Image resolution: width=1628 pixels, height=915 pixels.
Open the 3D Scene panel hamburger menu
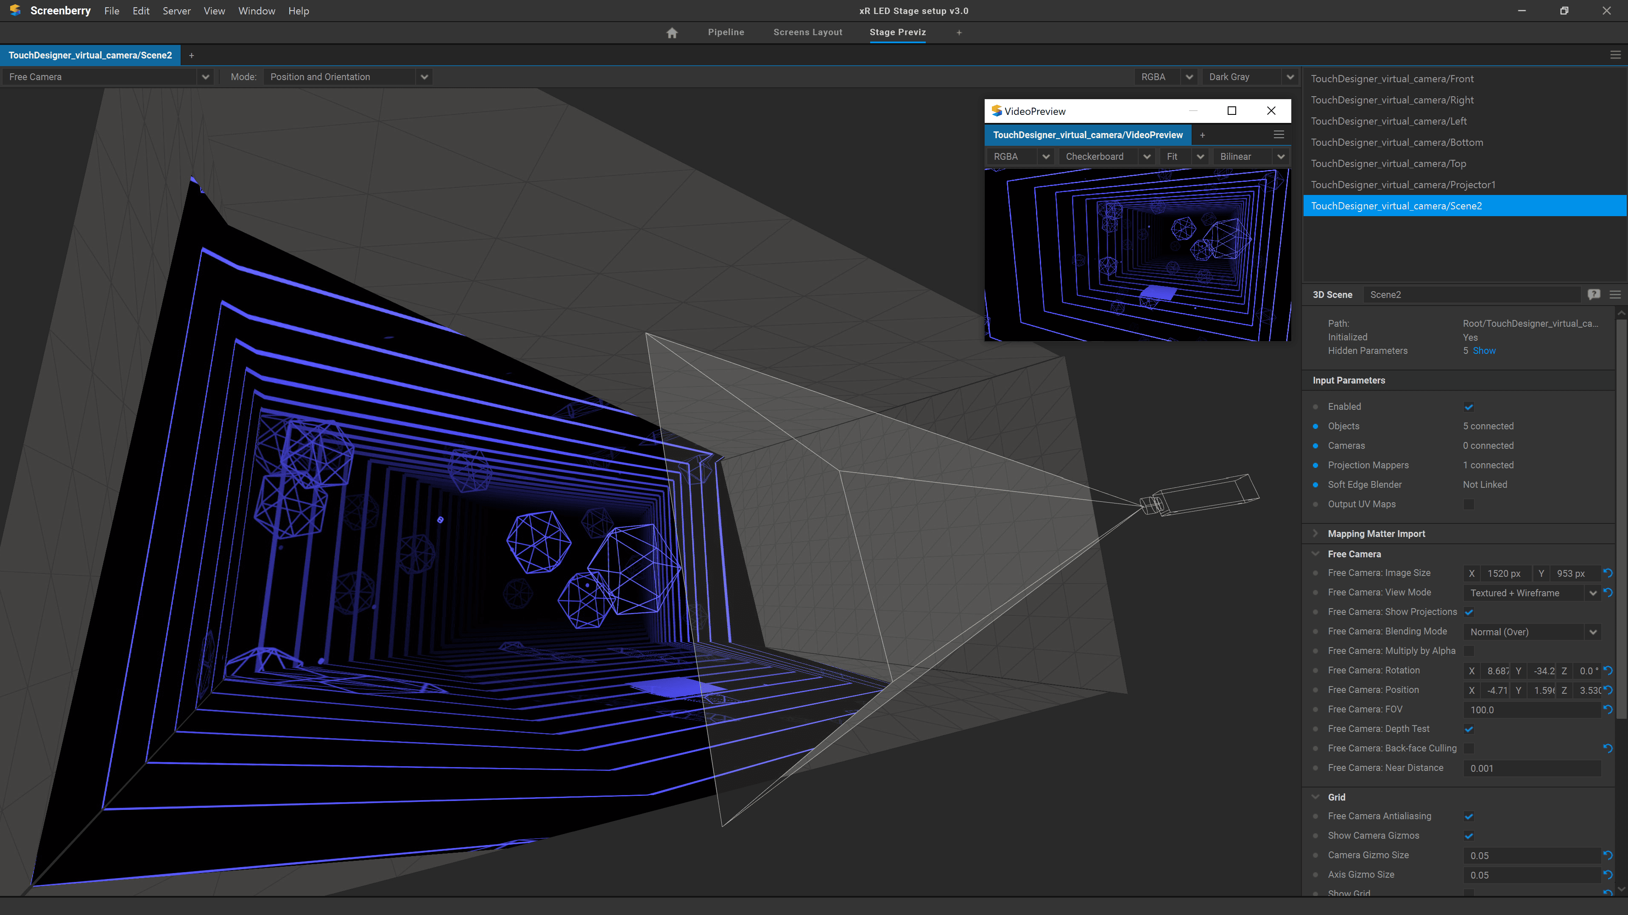tap(1615, 294)
